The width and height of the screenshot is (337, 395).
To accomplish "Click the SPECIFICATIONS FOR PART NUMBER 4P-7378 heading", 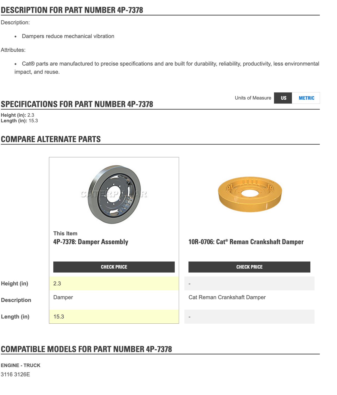I will pos(77,104).
